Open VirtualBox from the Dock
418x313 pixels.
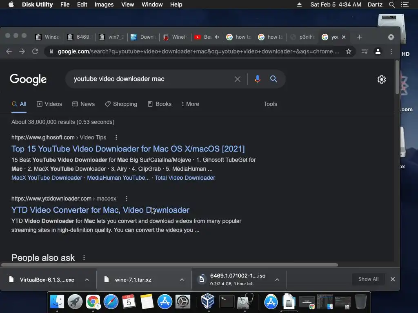coord(208,301)
